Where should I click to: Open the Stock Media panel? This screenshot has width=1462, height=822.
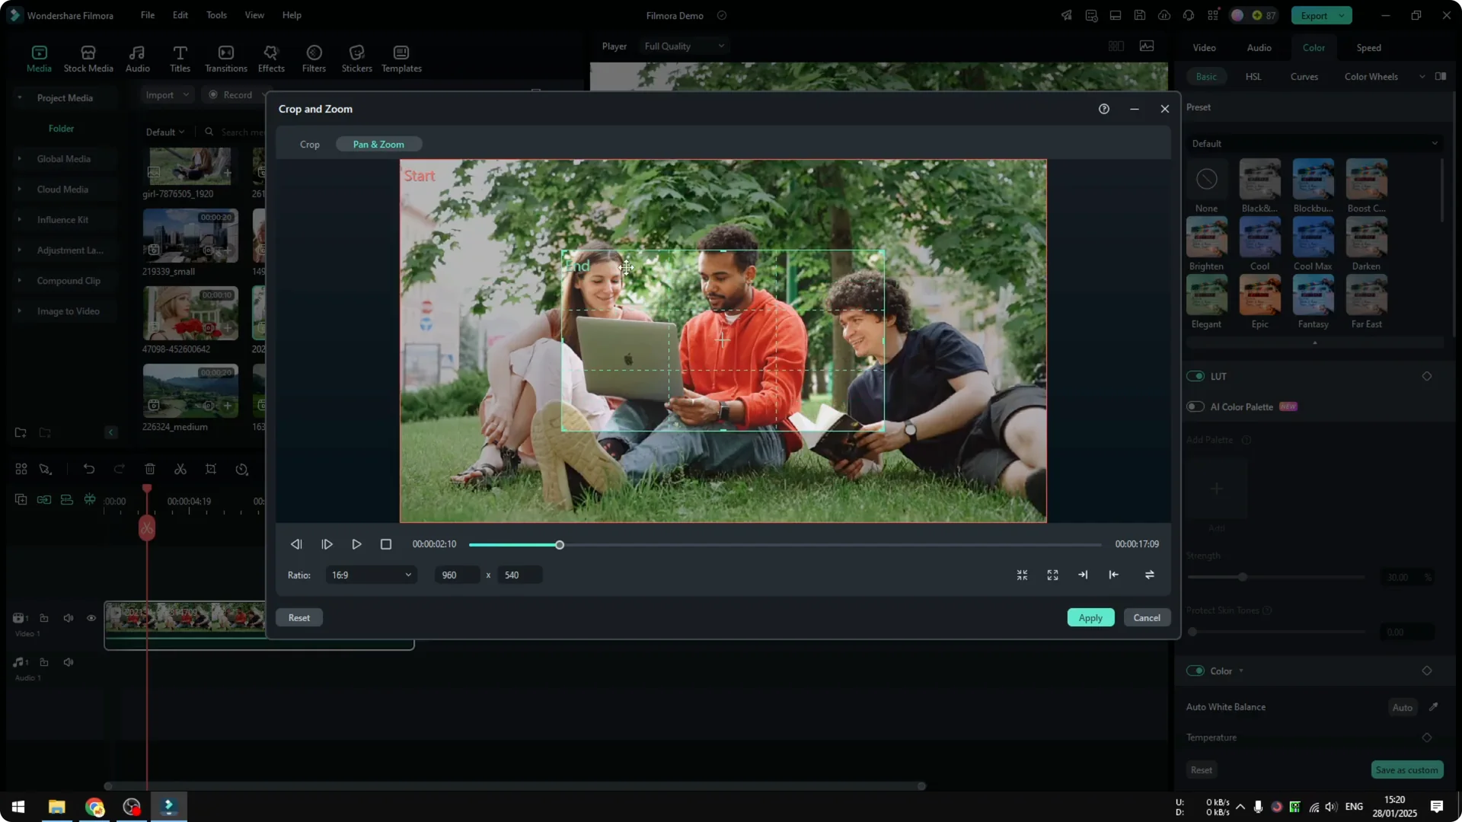point(88,58)
